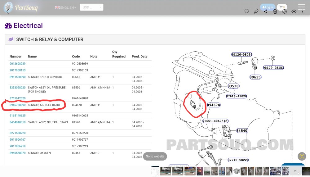Viewport: 310px width, 177px height.
Task: Mark the image as favorite with heart icon
Action: pos(247,11)
